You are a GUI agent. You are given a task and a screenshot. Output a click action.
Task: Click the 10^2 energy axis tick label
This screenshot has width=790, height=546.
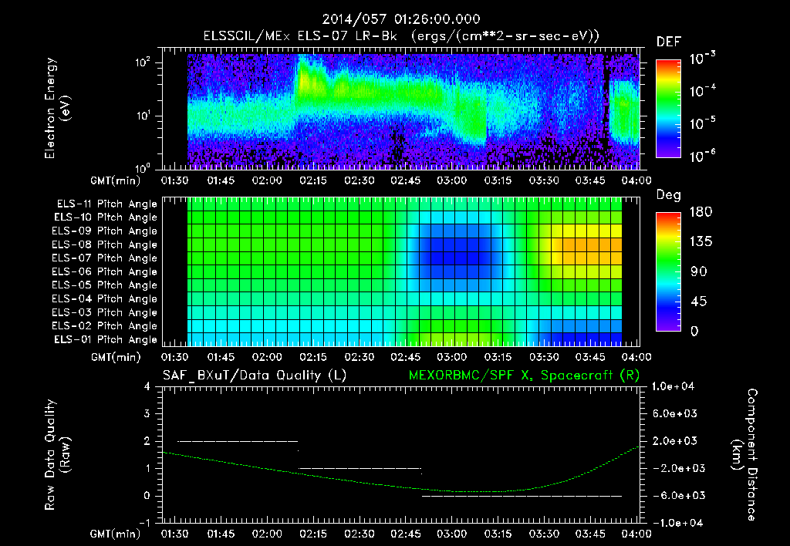pyautogui.click(x=143, y=62)
